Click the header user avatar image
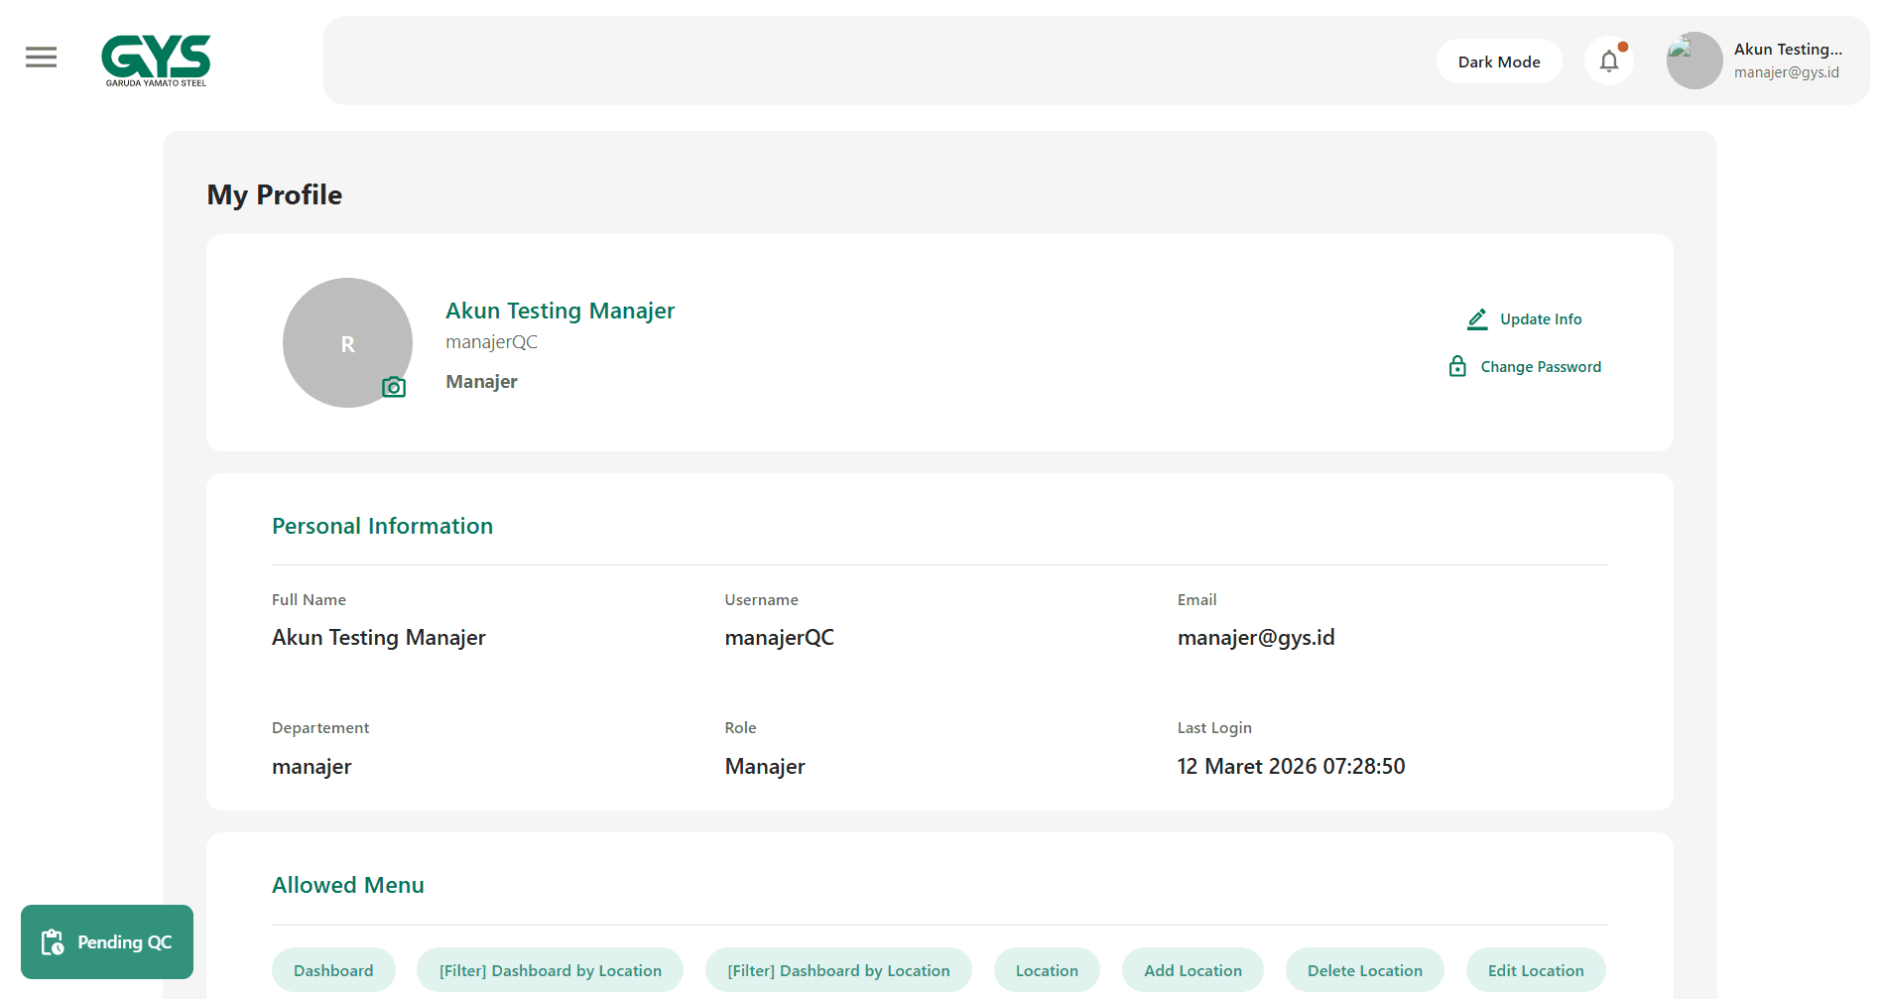Screen dimensions: 1880x999 click(x=1693, y=61)
